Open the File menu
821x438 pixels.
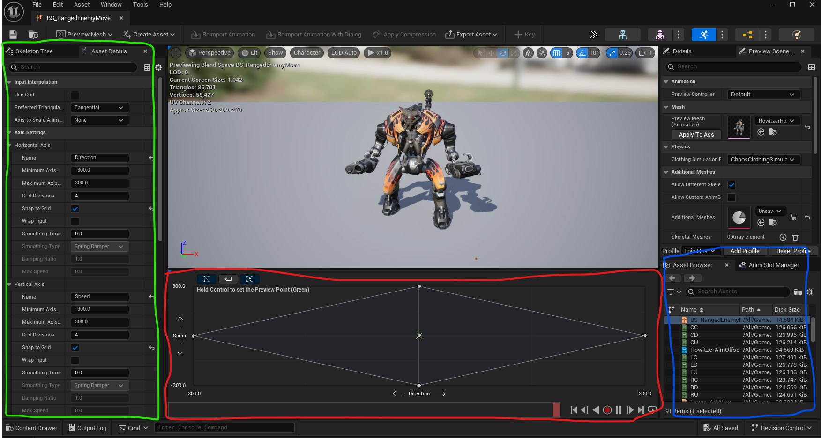click(37, 5)
